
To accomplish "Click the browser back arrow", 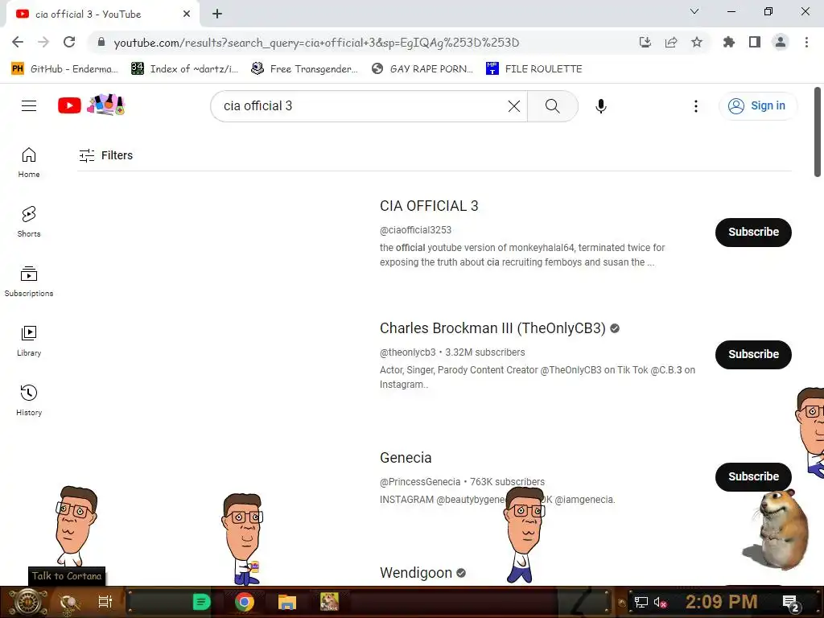I will (x=18, y=42).
